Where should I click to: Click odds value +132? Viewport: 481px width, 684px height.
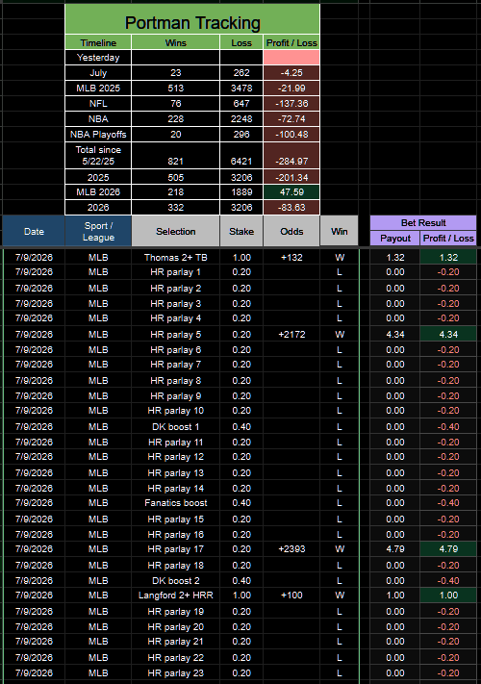coord(291,258)
